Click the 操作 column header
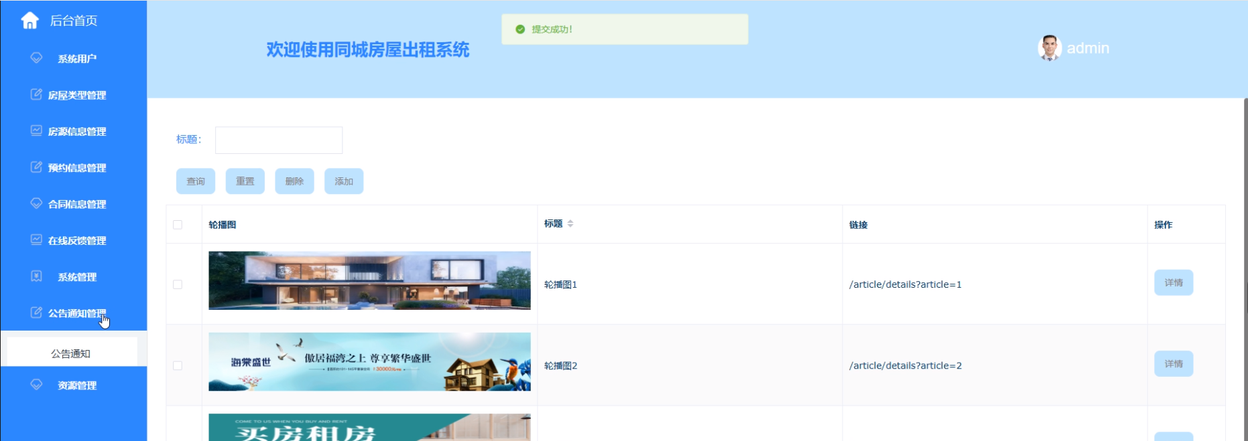The width and height of the screenshot is (1248, 441). click(1164, 225)
